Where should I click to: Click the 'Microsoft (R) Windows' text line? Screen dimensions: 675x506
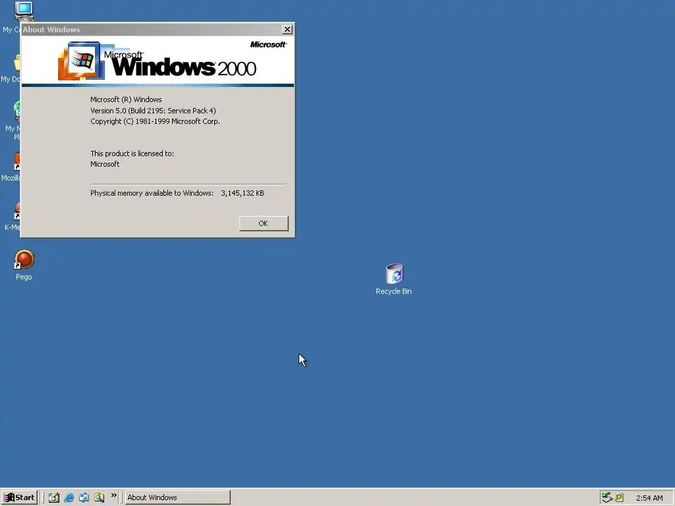point(126,99)
